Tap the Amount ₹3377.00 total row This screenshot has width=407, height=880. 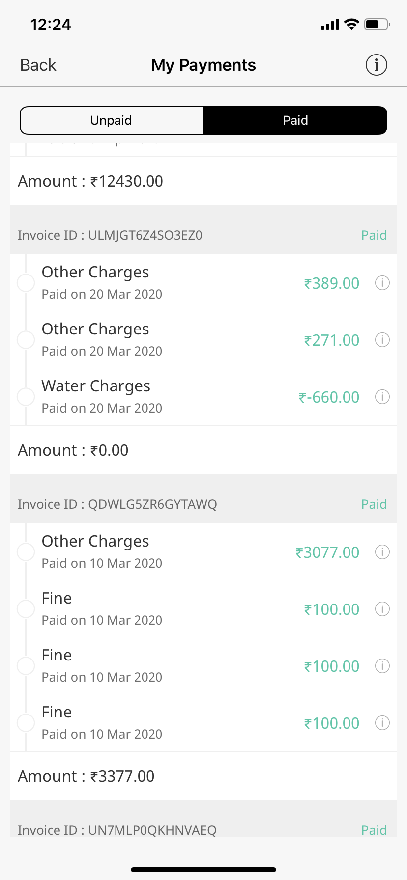(87, 776)
